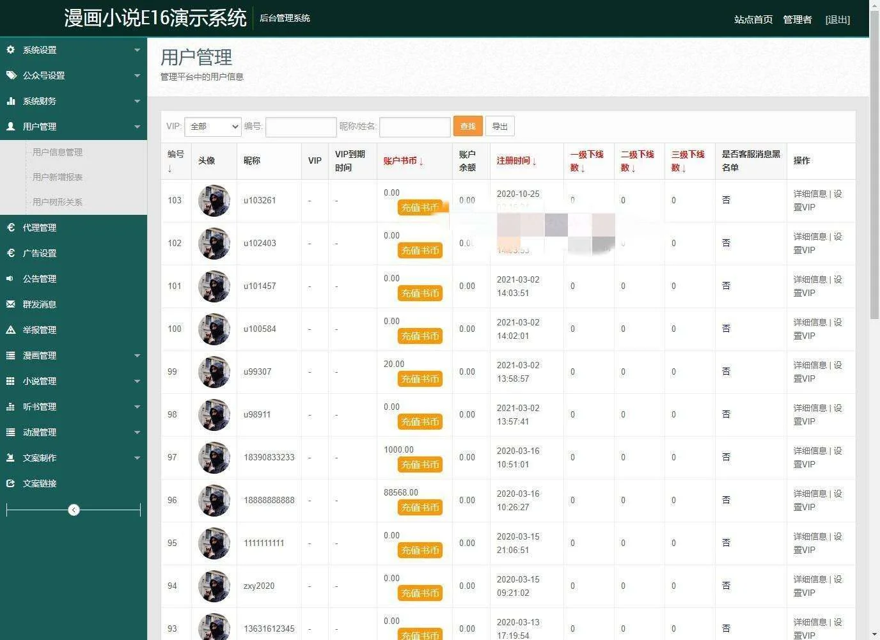Click the 昵称/姓名 input field
This screenshot has width=880, height=640.
click(x=414, y=127)
